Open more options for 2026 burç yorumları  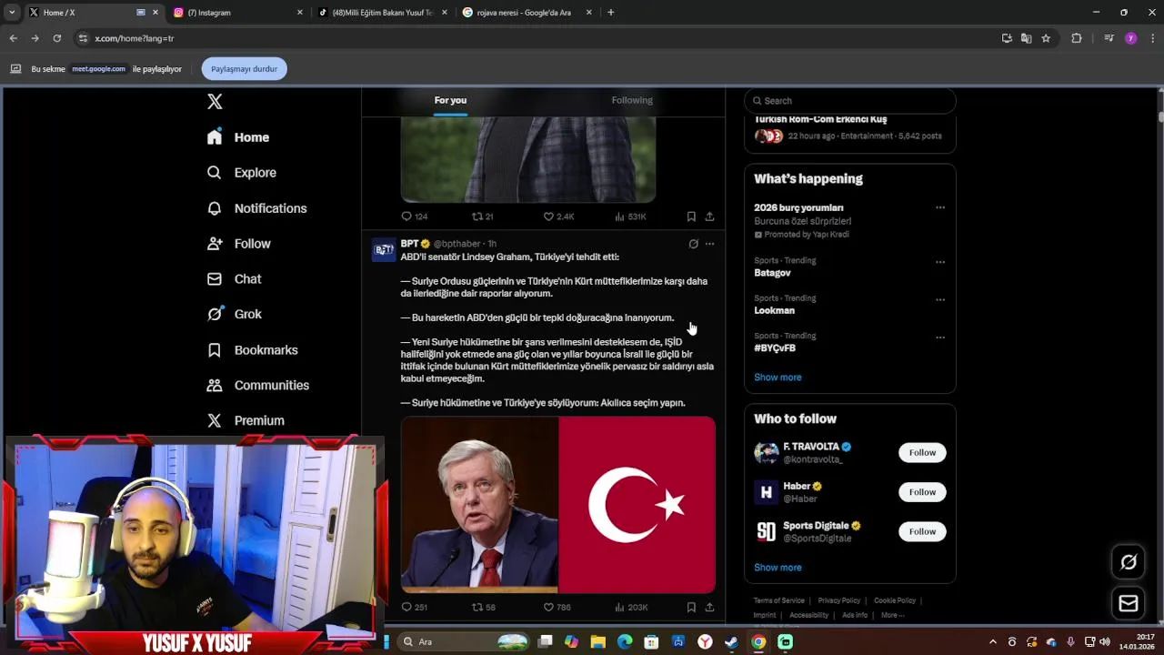(x=940, y=207)
